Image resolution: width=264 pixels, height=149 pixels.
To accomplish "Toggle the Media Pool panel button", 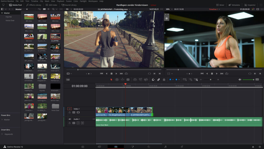I will click(15, 5).
